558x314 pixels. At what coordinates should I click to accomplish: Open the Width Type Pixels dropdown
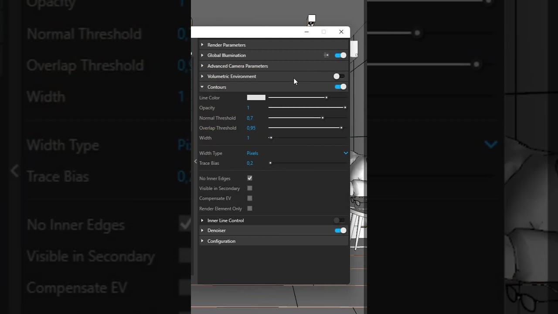[297, 153]
